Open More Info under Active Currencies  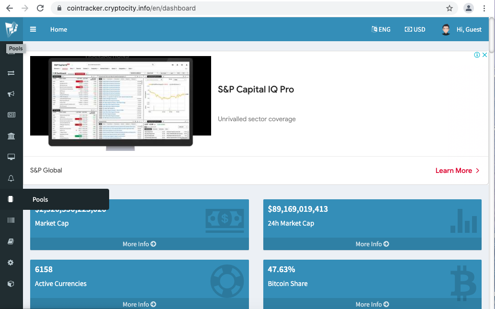click(x=139, y=304)
